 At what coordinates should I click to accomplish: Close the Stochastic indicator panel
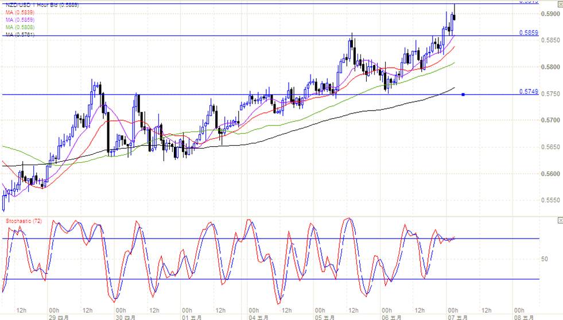coord(560,220)
